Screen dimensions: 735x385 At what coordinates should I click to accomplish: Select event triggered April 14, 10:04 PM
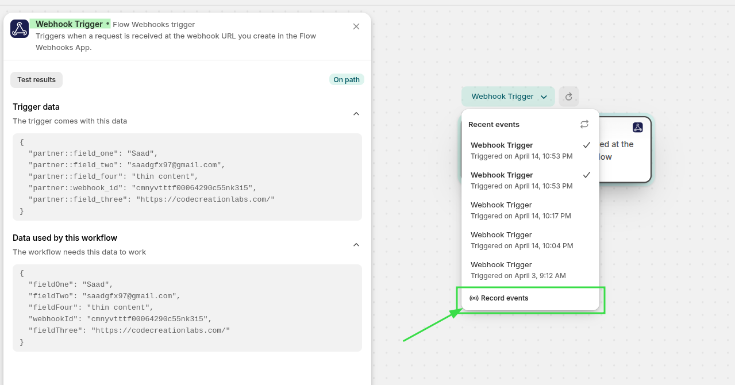point(521,240)
